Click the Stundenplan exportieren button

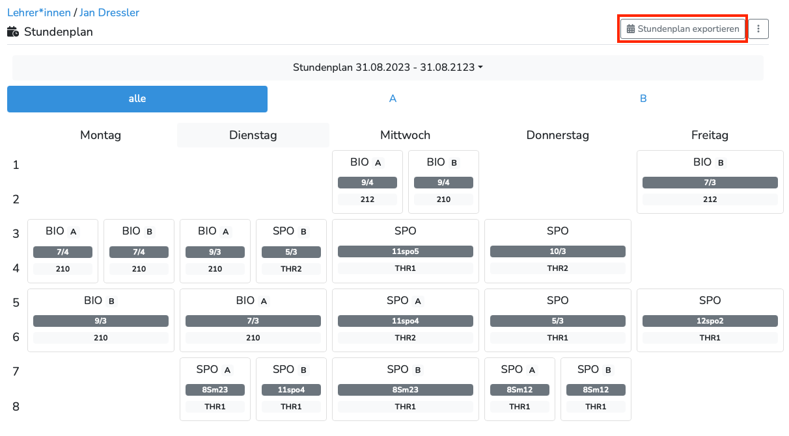click(683, 29)
